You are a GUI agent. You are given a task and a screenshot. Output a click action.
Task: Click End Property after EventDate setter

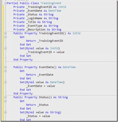[x=23, y=94]
